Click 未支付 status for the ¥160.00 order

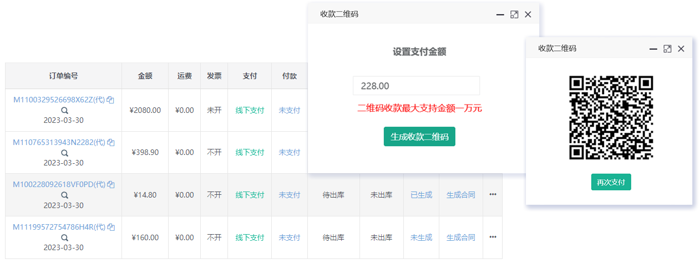(x=289, y=237)
